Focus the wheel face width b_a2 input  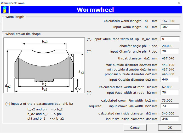tap(170, 39)
